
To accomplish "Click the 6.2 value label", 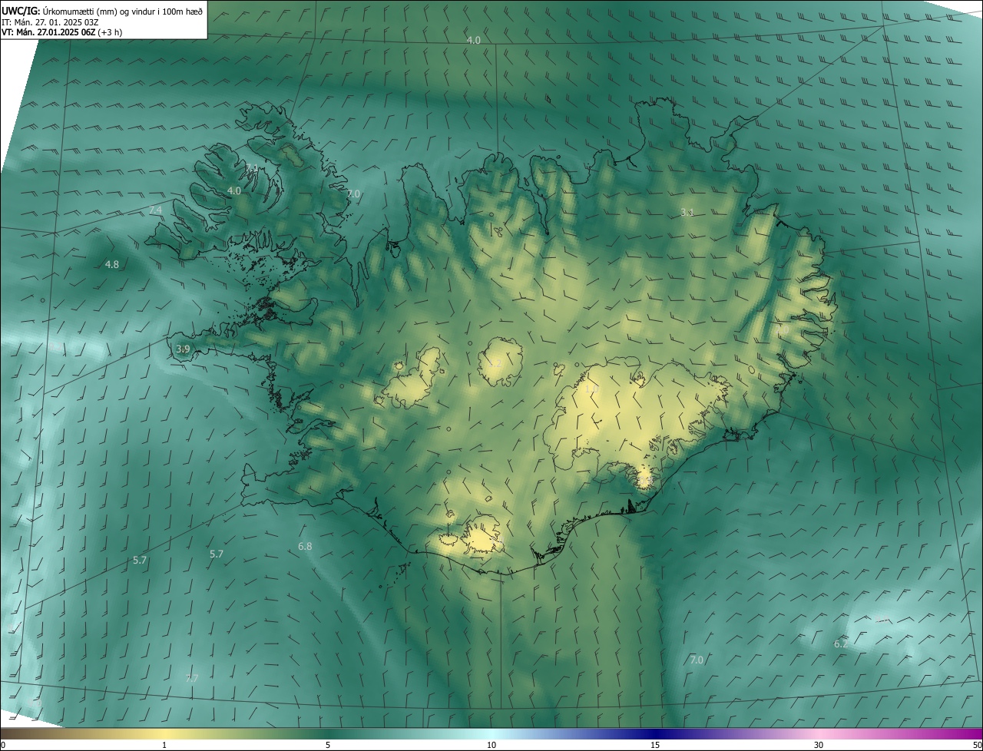I will (841, 643).
